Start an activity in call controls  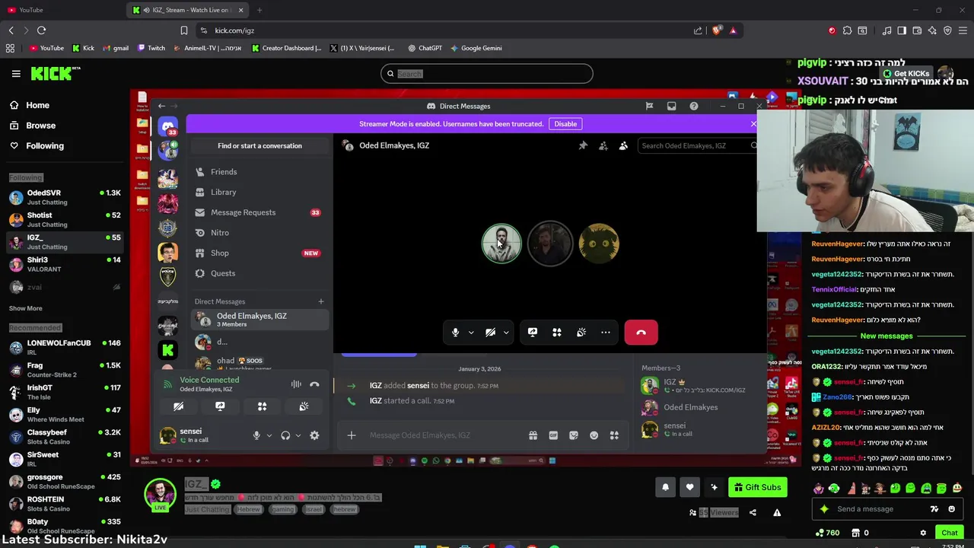[x=557, y=333]
